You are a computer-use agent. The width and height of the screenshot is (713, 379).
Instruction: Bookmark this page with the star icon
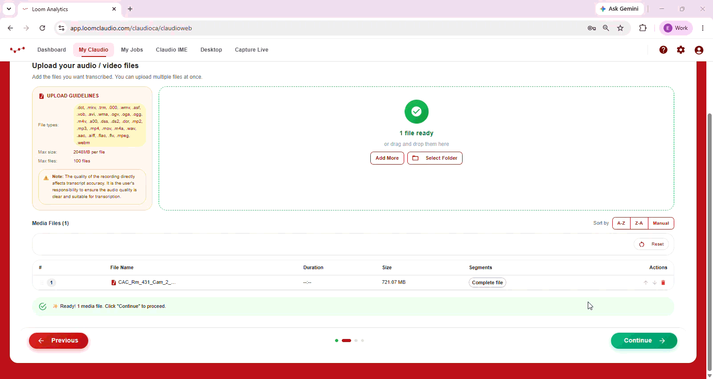tap(620, 28)
